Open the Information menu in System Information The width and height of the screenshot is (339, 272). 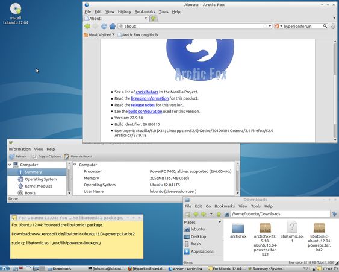click(x=20, y=149)
